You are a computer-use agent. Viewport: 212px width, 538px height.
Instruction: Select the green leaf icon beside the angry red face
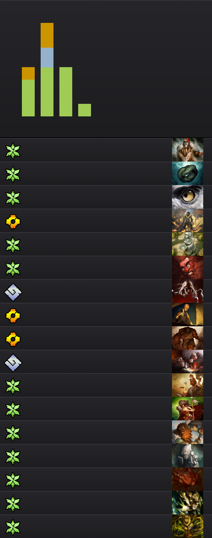13,269
